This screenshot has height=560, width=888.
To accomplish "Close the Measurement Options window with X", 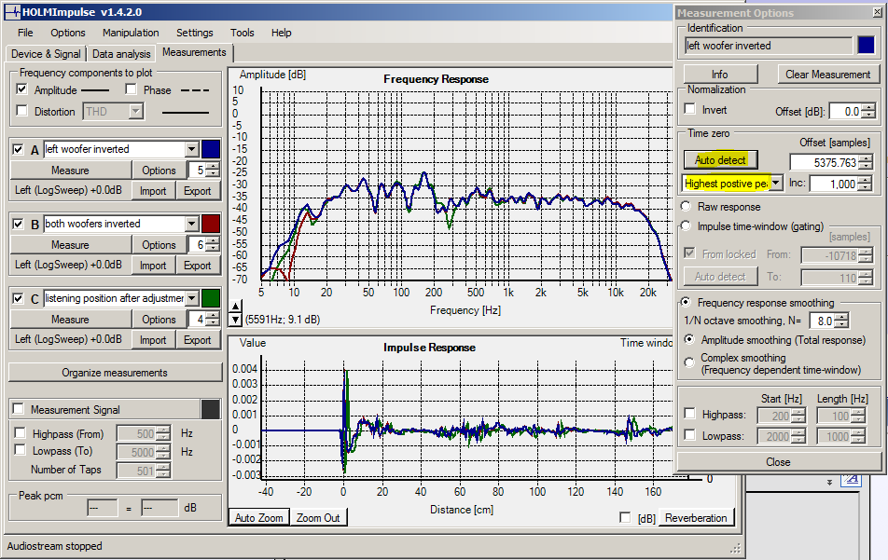I will tap(877, 12).
